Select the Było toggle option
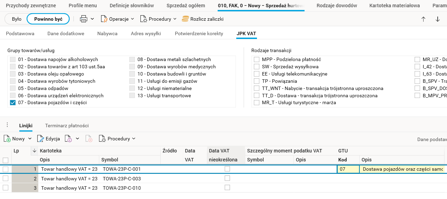This screenshot has height=199, width=447. (17, 19)
